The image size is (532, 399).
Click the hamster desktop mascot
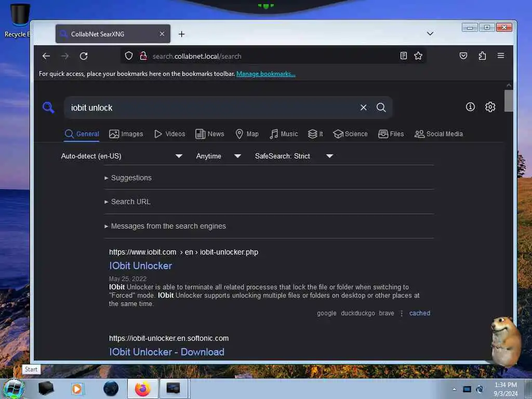(x=506, y=341)
